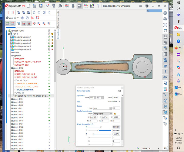Click the Physical axes (Joints) link
Screen dimensions: 184x152
pos(85,124)
